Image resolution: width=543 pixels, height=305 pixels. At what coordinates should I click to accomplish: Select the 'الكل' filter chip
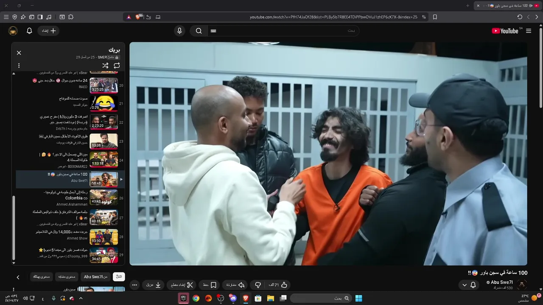(119, 277)
